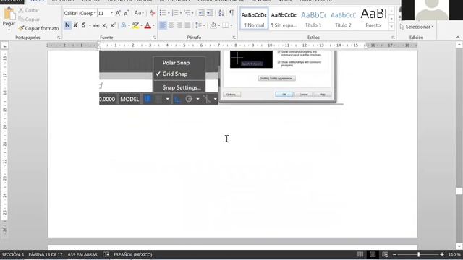Collapse the ribbon with the chevron
The width and height of the screenshot is (463, 260).
[458, 38]
